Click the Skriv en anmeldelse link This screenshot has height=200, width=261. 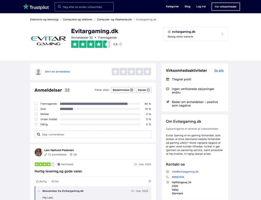57,72
